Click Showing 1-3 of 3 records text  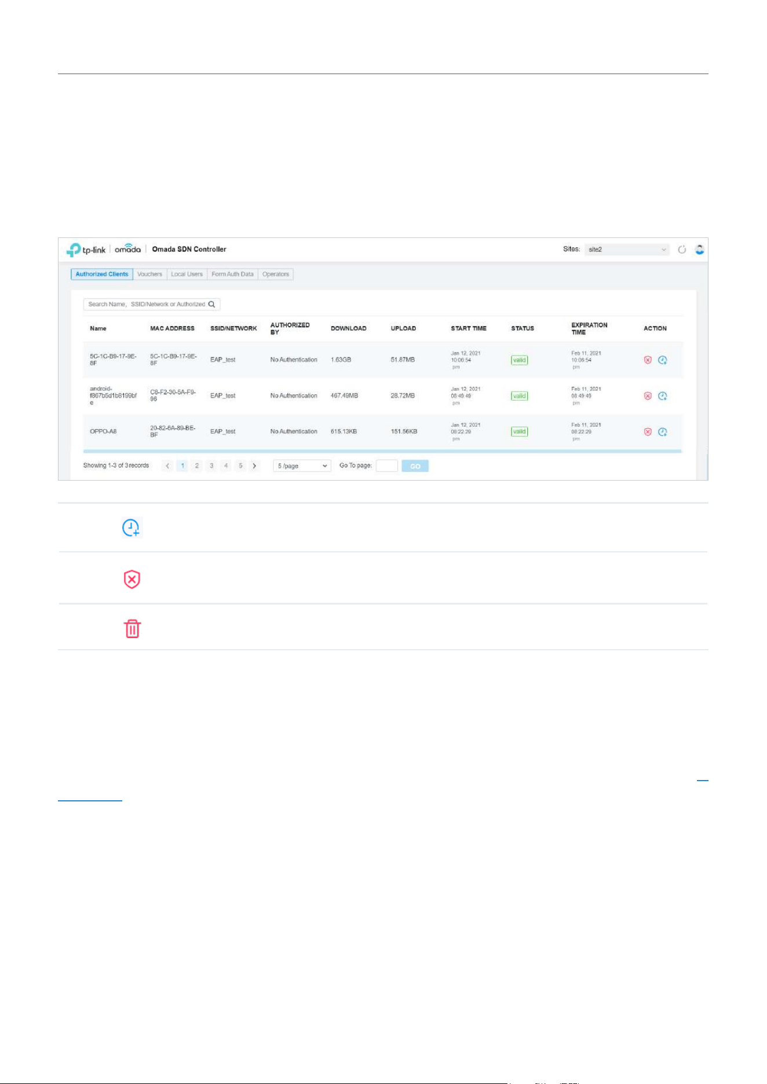pyautogui.click(x=116, y=466)
